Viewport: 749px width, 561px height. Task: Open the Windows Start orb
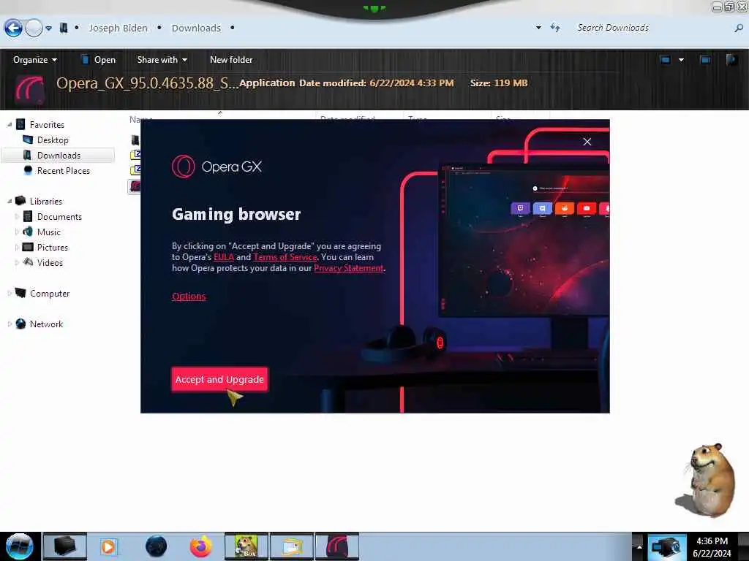[19, 546]
